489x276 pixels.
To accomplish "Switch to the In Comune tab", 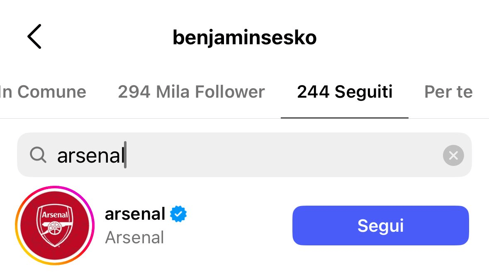I will 43,92.
